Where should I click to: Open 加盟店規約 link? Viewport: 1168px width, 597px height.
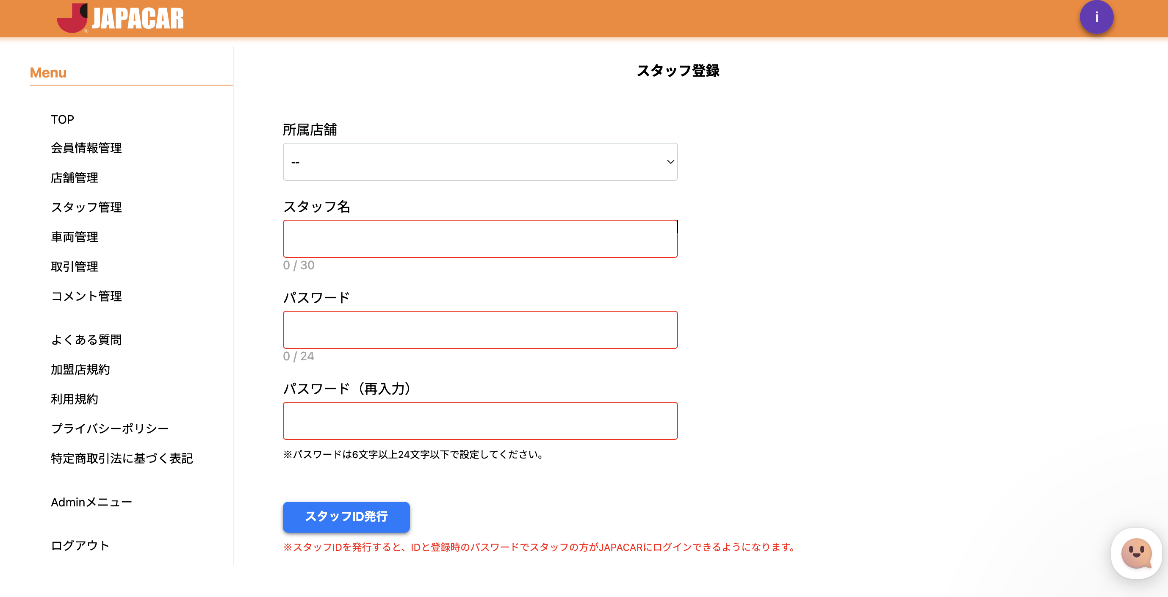click(80, 370)
